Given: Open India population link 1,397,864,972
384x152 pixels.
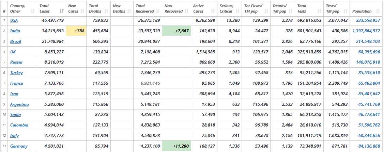Looking at the screenshot, I should point(366,31).
